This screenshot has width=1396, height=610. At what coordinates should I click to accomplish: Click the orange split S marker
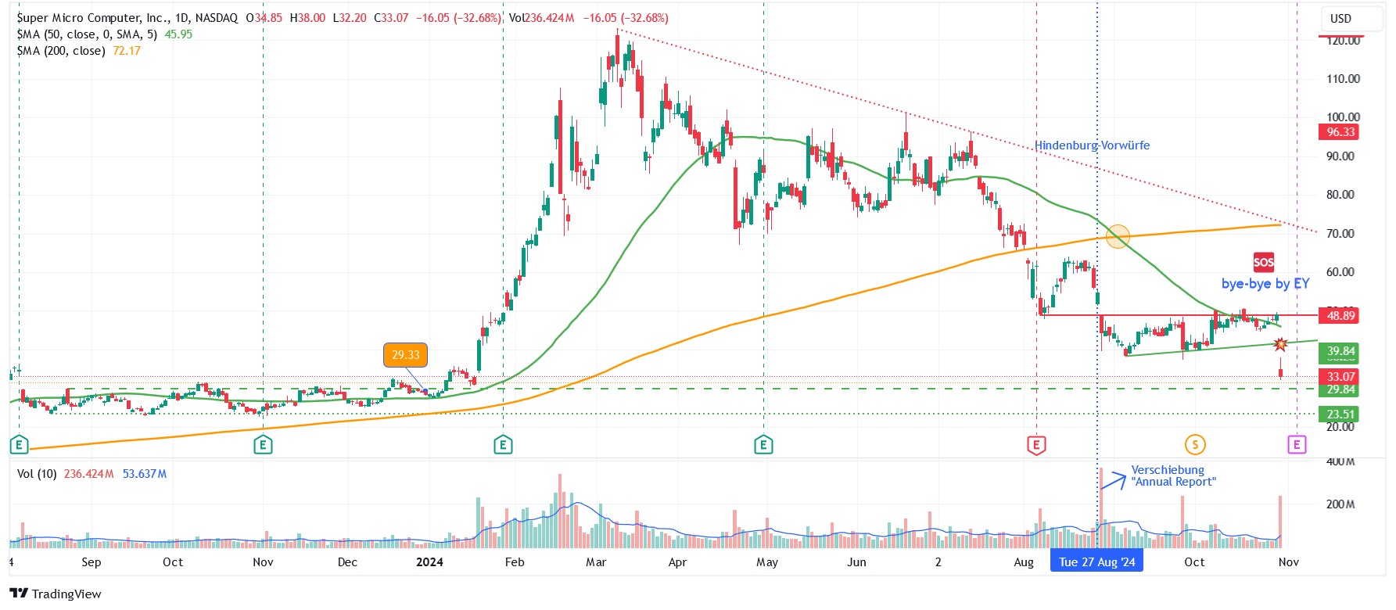tap(1194, 445)
